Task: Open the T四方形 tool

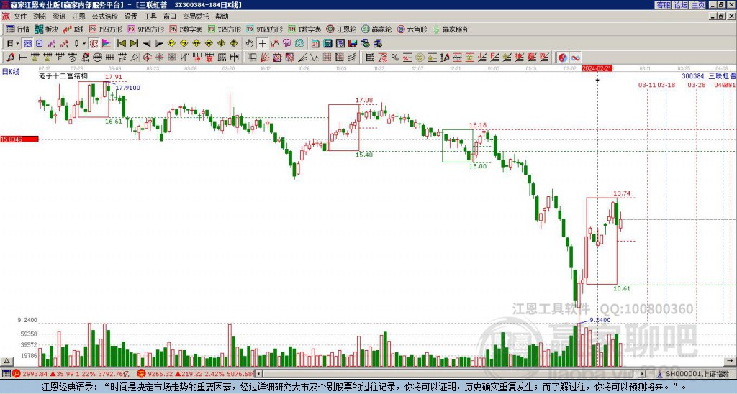Action: 225,29
